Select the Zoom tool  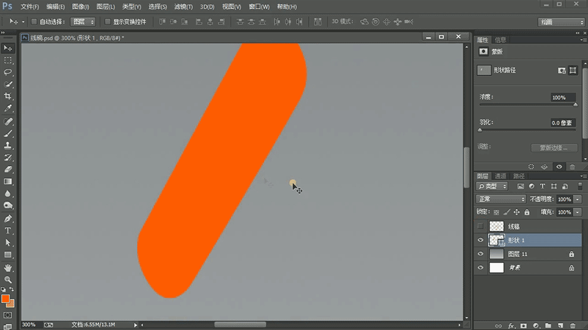pyautogui.click(x=8, y=280)
